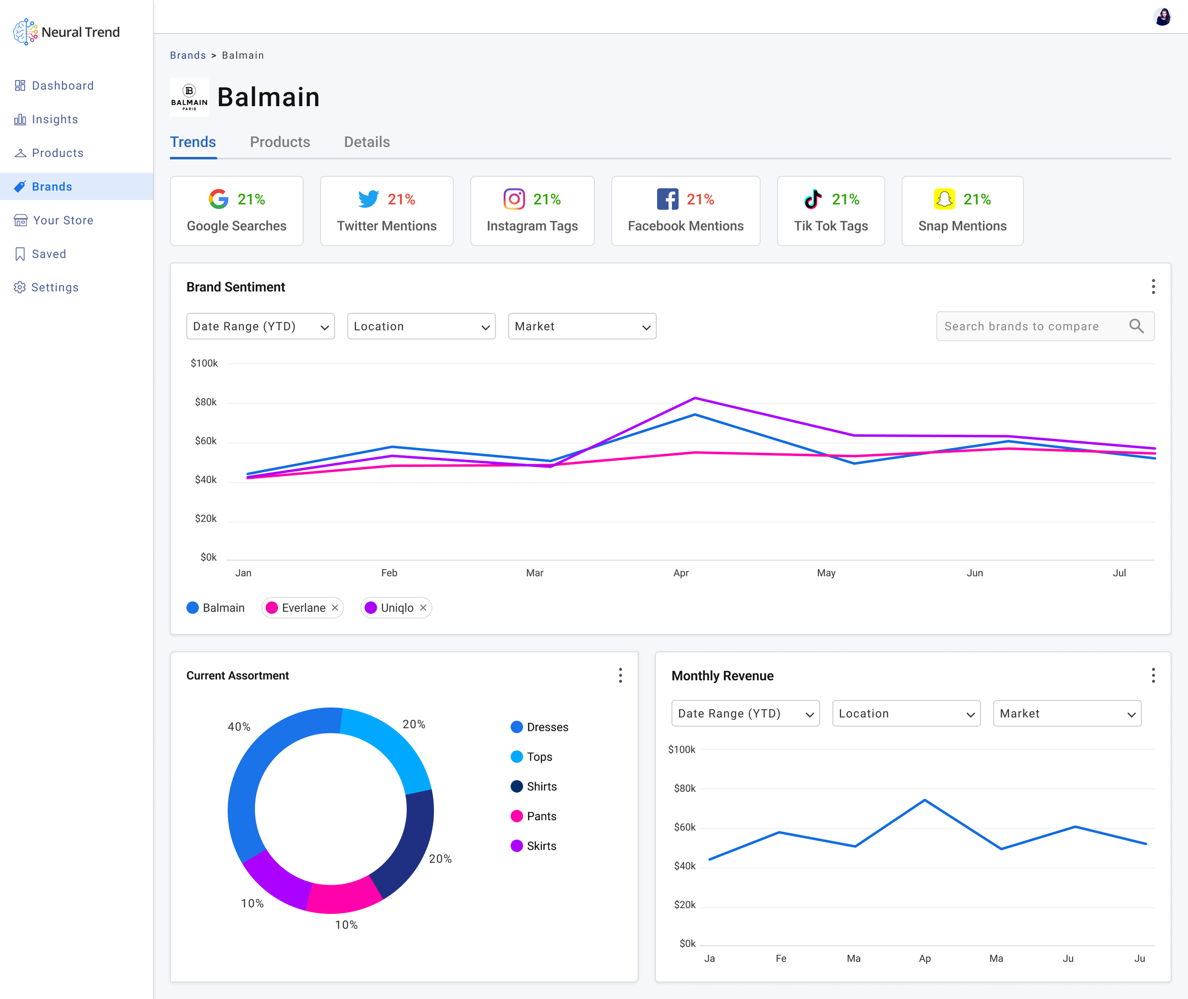The width and height of the screenshot is (1188, 999).
Task: Click the Dresses legend color dot
Action: [516, 727]
